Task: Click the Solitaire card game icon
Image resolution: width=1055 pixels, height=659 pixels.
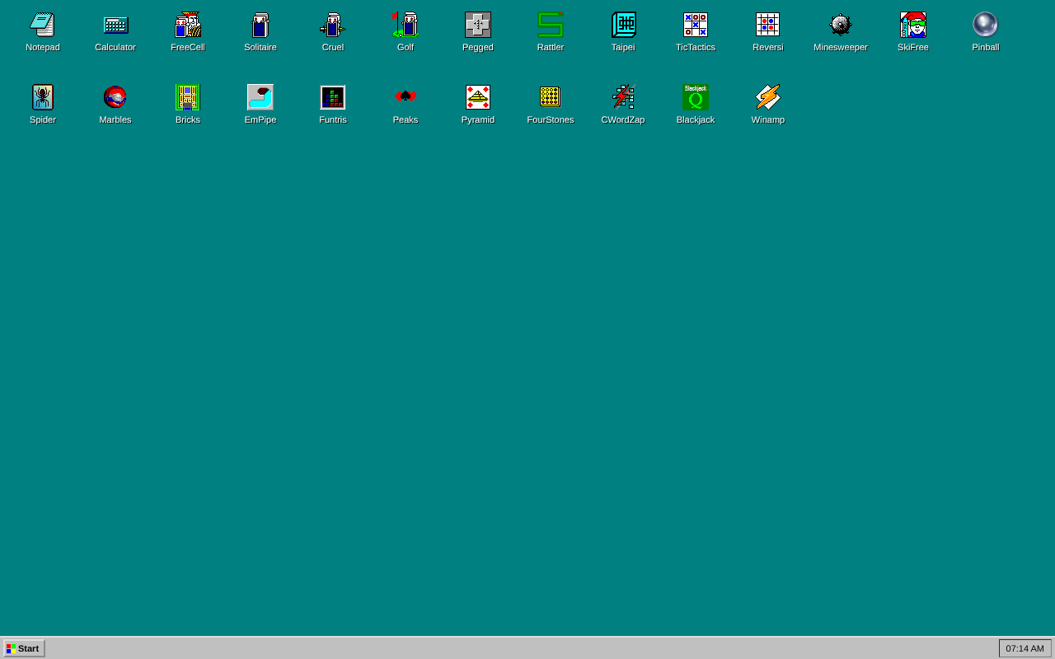Action: [x=260, y=25]
